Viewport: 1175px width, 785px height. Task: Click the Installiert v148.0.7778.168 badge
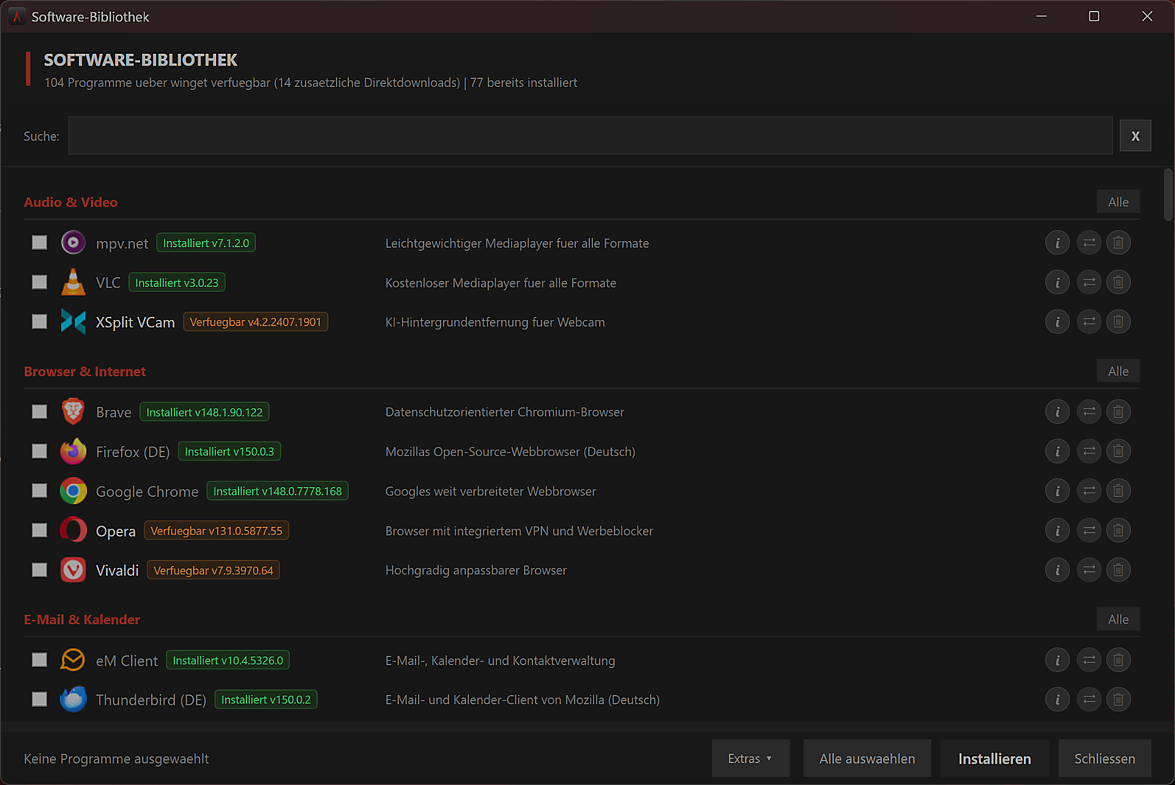coord(277,491)
